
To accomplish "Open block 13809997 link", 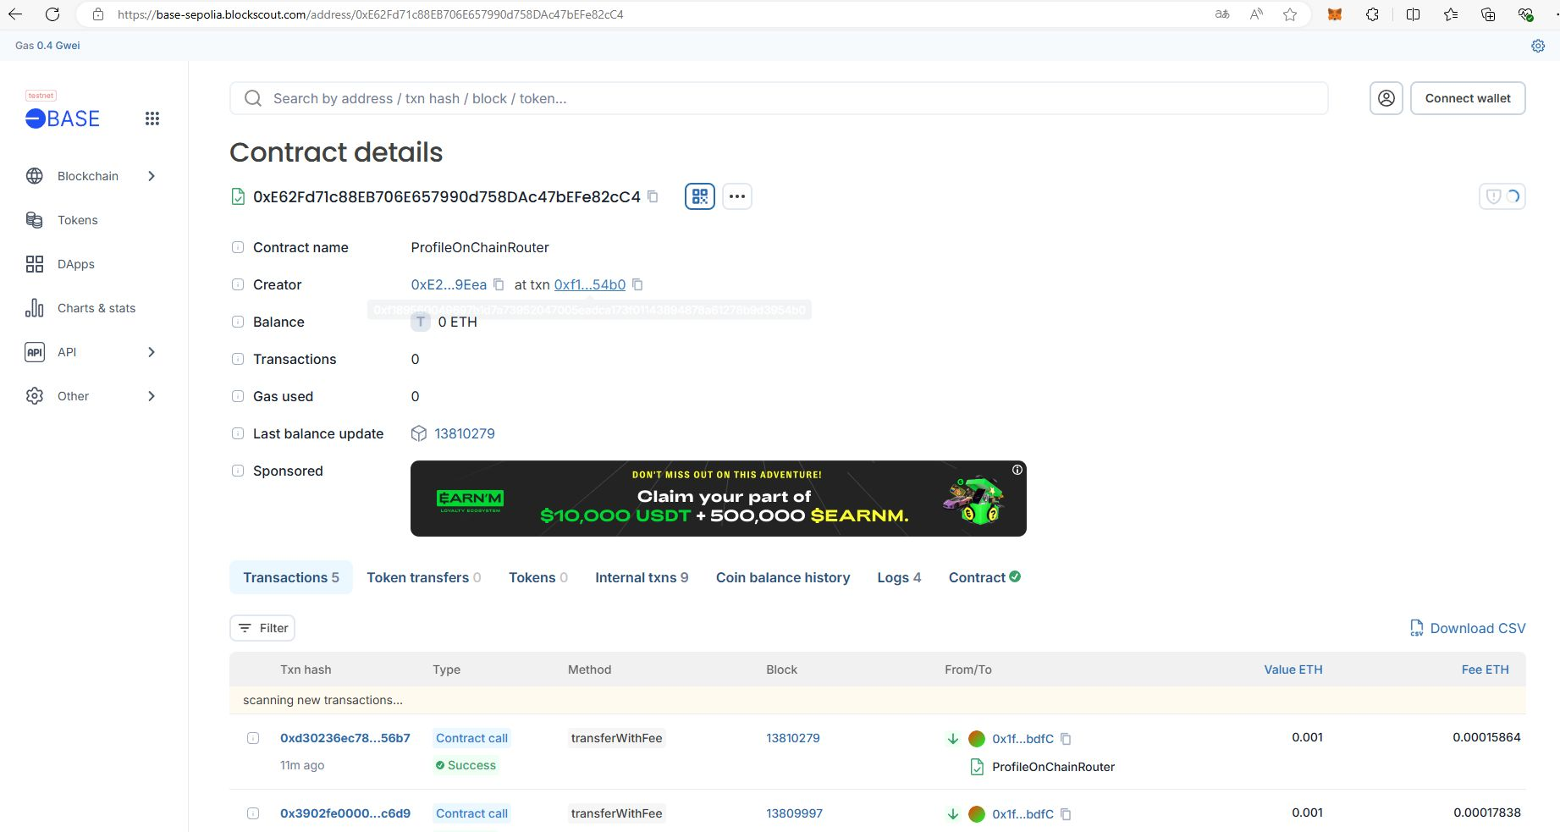I will point(794,813).
